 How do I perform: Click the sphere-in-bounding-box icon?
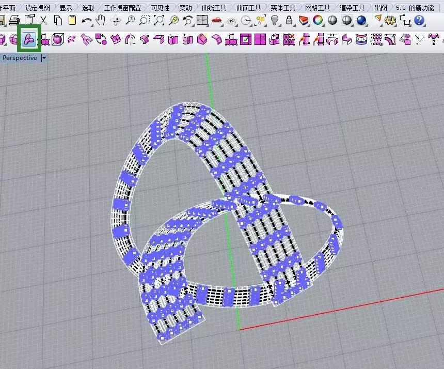click(58, 39)
